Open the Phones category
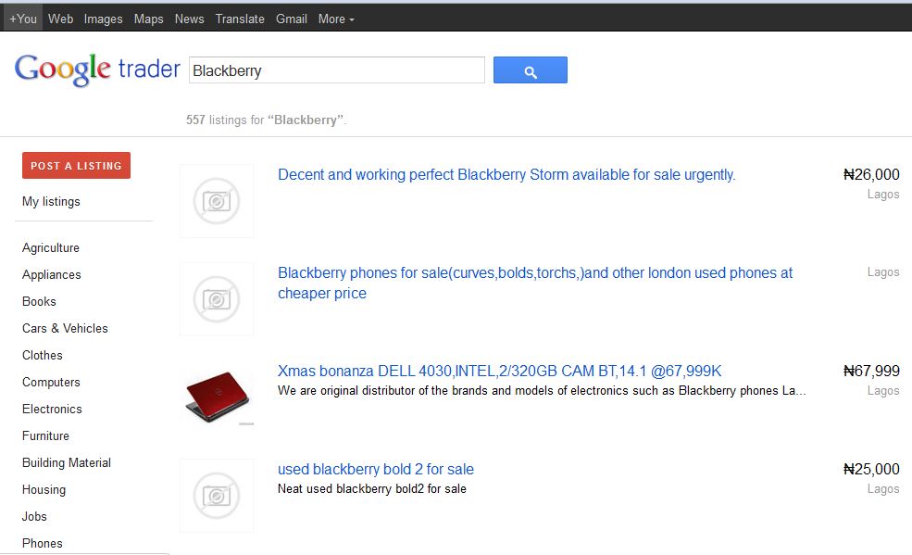 (x=43, y=543)
